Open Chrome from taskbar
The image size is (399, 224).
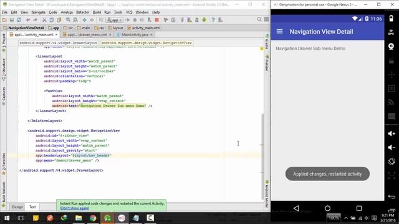point(93,218)
